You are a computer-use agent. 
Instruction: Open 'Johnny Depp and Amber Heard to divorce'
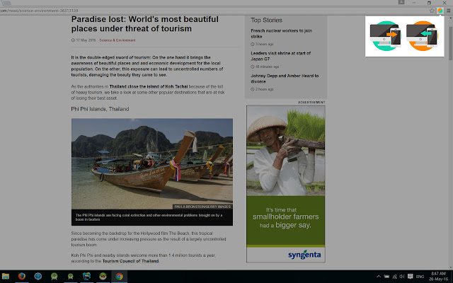click(x=283, y=77)
